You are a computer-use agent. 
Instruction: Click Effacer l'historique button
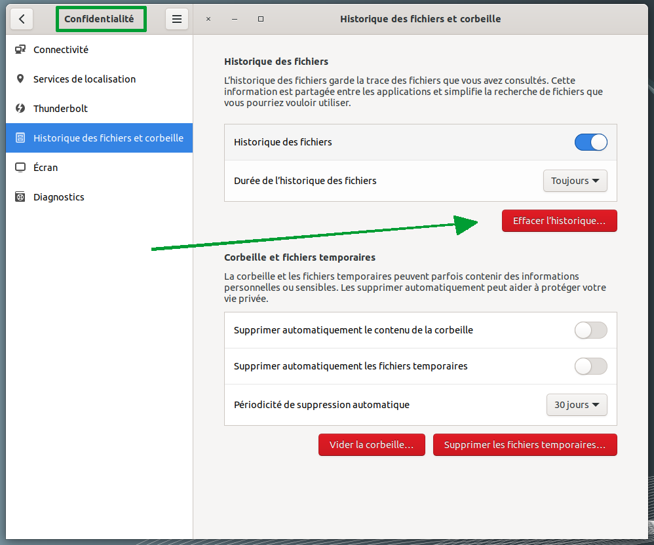coord(560,221)
